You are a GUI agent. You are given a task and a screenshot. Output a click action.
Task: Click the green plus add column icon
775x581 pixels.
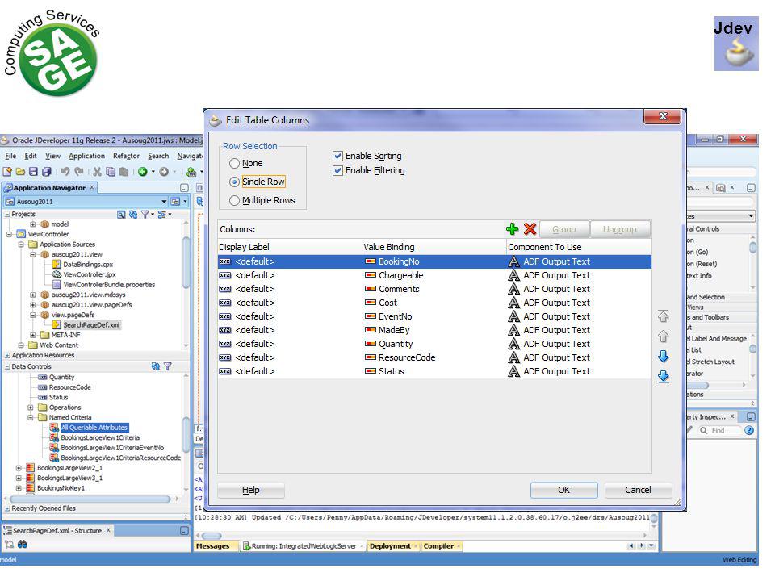pos(512,228)
